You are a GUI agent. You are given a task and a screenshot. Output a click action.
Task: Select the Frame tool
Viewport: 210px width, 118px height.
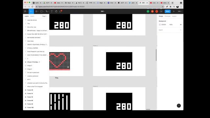tap(36, 11)
